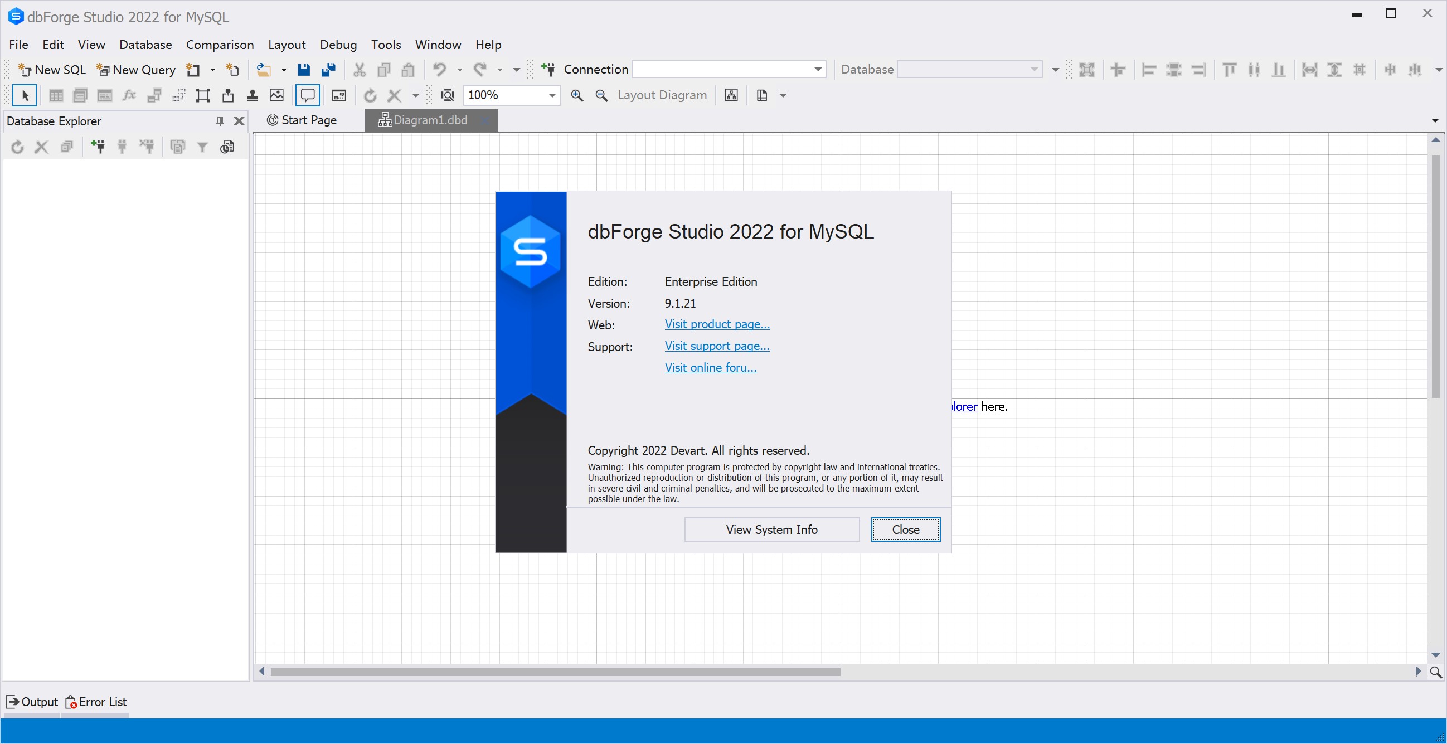Toggle the filter icon in Database Explorer
This screenshot has height=744, width=1447.
click(203, 147)
